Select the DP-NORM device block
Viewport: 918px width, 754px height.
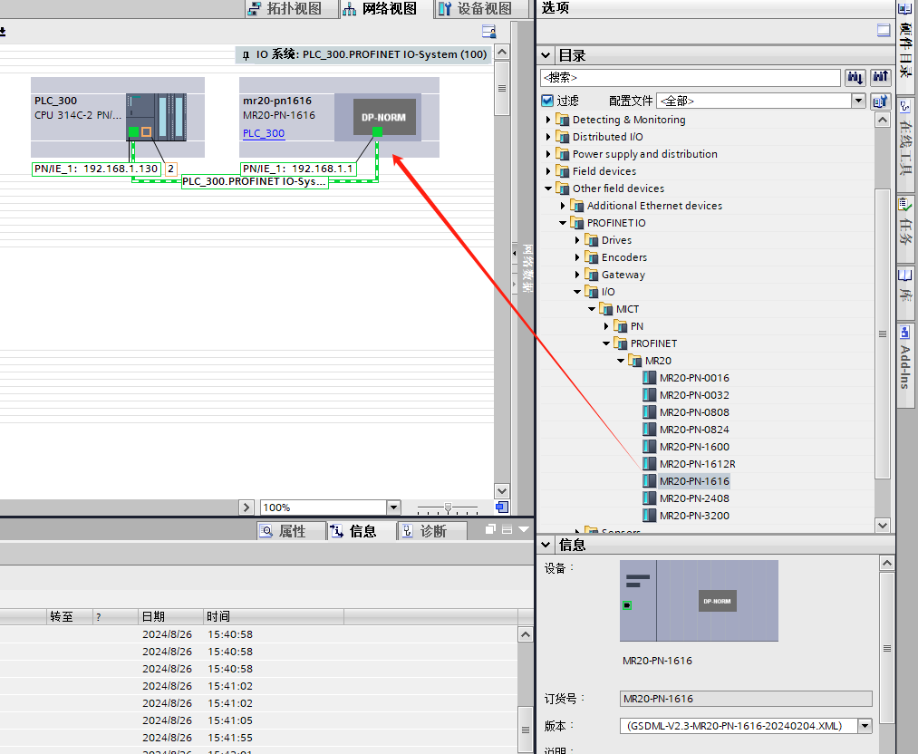[x=384, y=117]
